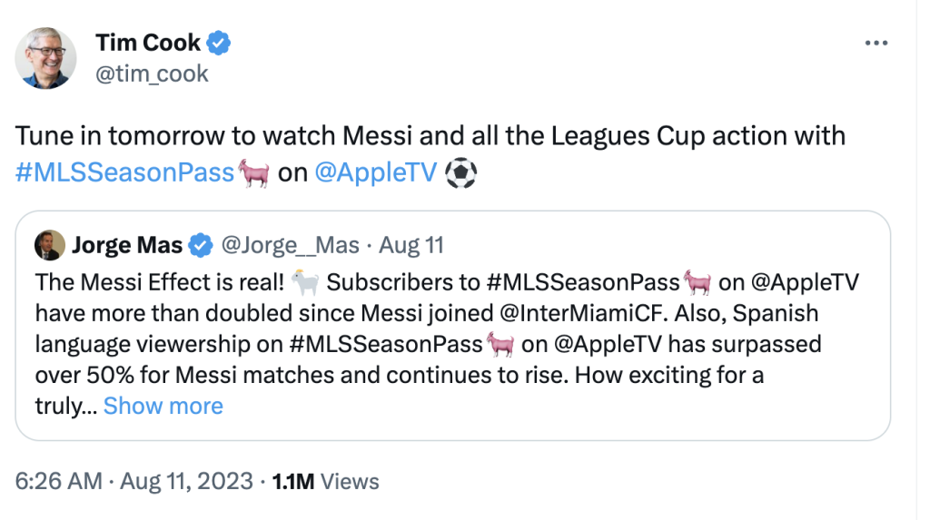Expand quoted tweet with Show more
Image resolution: width=930 pixels, height=520 pixels.
point(163,406)
